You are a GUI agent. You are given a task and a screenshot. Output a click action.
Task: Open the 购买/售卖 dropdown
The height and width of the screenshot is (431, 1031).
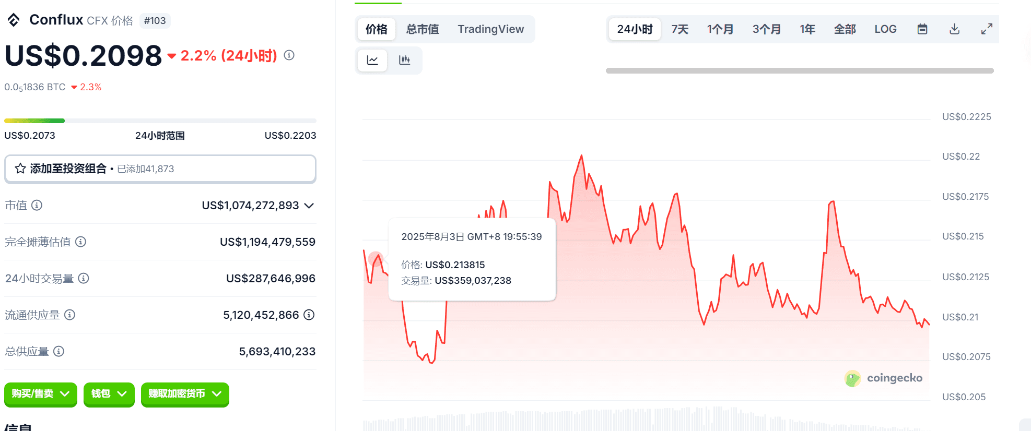[41, 394]
